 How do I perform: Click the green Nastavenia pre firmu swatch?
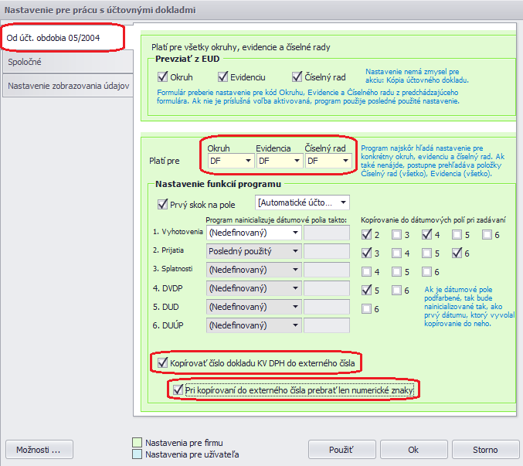point(138,443)
